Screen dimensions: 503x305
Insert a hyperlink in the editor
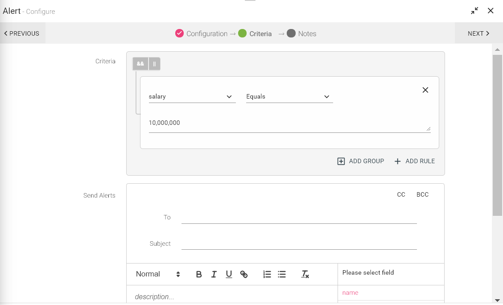[x=244, y=274]
